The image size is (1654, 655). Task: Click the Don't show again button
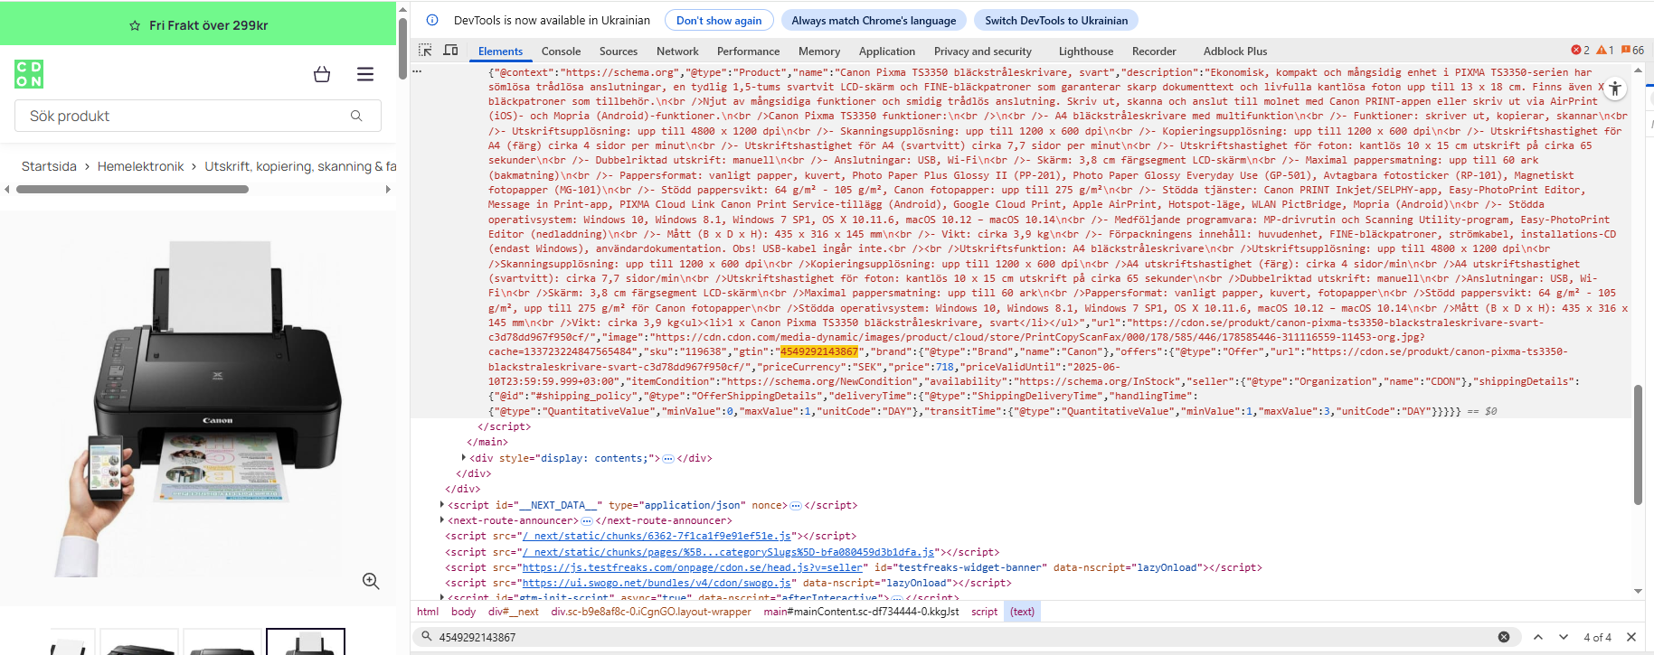tap(719, 20)
